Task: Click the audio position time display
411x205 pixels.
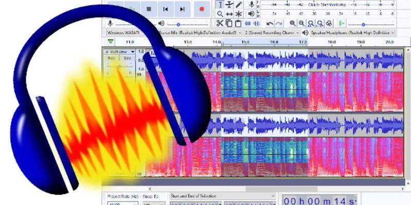Action: coord(320,200)
